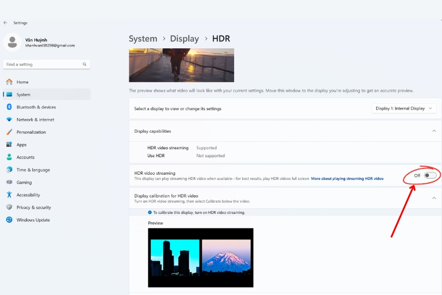The width and height of the screenshot is (442, 295).
Task: Click the Personalization paintbrush icon
Action: click(9, 132)
